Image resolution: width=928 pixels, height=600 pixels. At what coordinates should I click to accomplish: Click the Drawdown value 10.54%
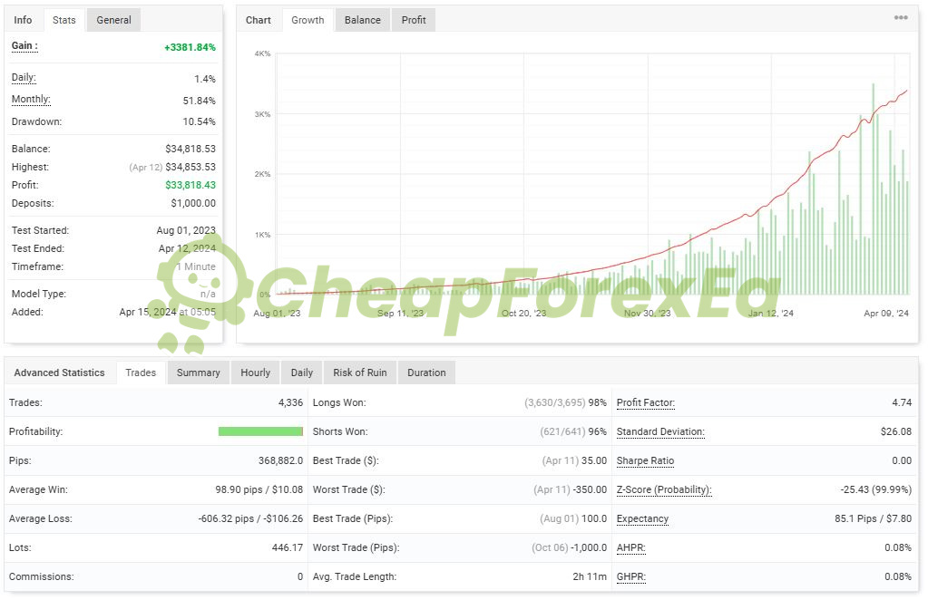(200, 121)
